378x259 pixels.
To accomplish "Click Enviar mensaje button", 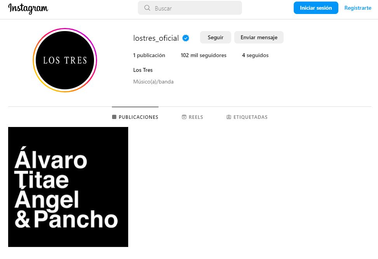I will [x=259, y=37].
